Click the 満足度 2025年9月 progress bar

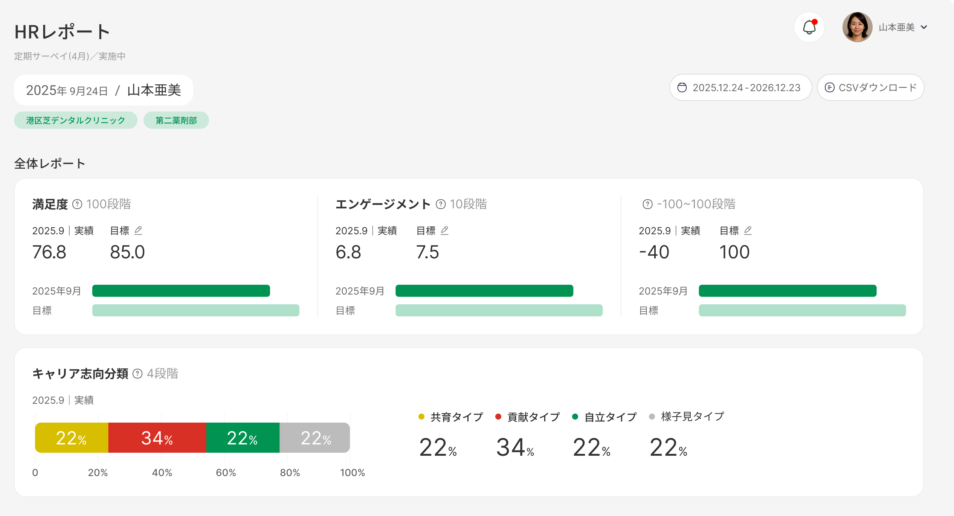coord(181,291)
